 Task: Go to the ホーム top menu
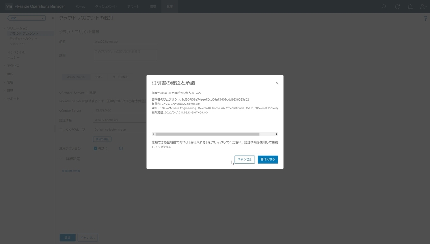coord(81,6)
